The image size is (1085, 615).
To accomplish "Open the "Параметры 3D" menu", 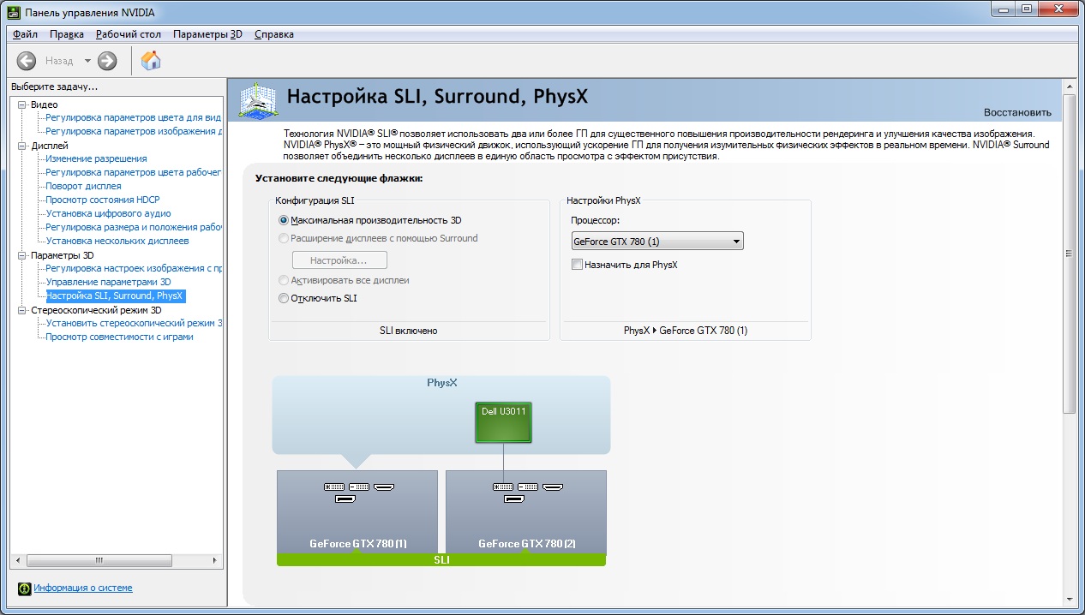I will click(208, 34).
